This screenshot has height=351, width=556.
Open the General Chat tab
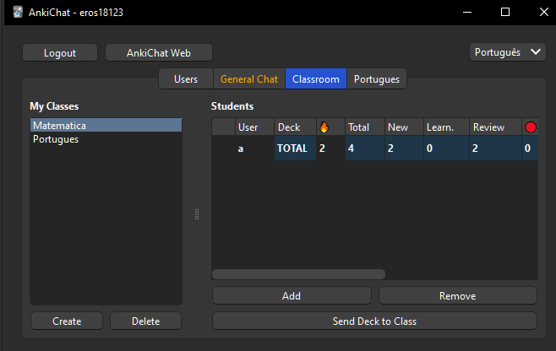(x=248, y=79)
